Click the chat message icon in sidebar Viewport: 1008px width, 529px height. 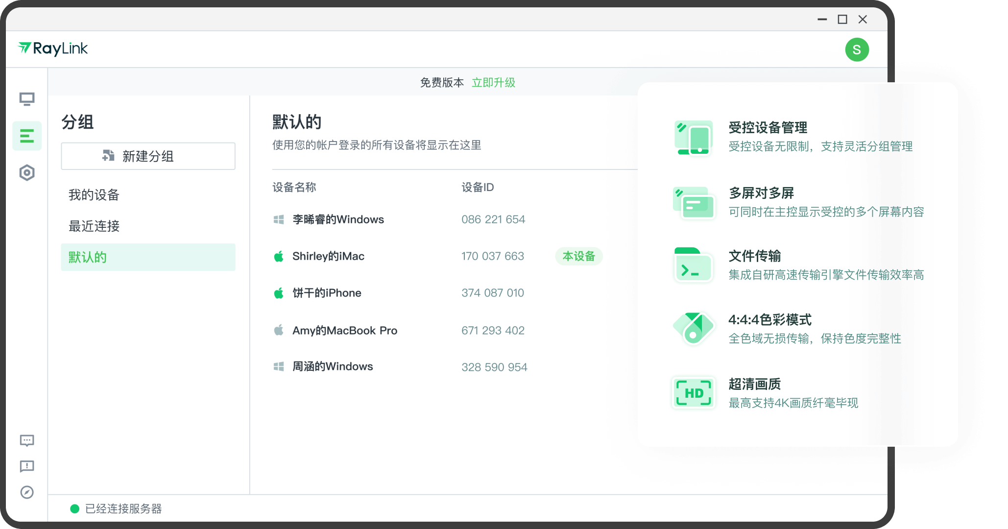pos(27,440)
